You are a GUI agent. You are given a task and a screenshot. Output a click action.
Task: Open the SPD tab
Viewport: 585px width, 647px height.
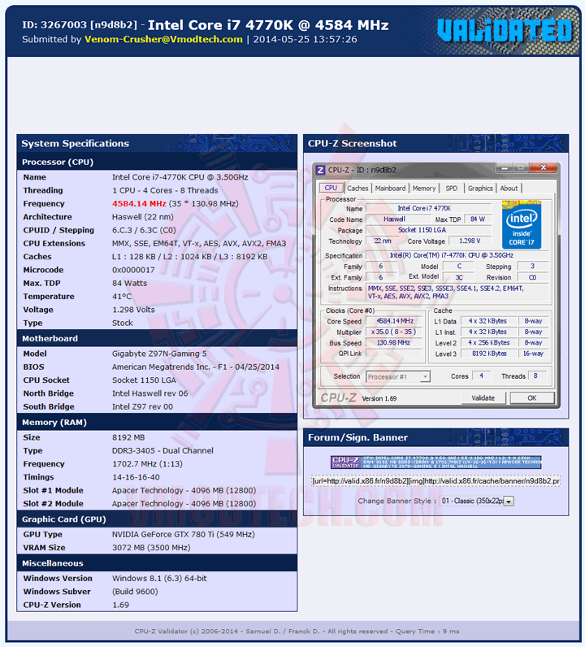[x=451, y=188]
